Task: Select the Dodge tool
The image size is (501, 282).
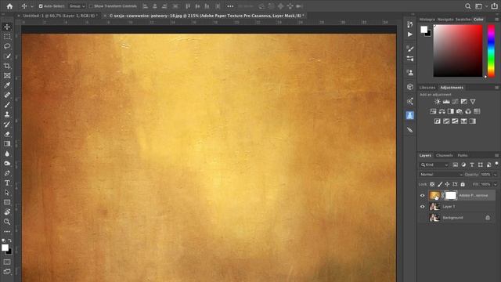Action: coord(7,164)
